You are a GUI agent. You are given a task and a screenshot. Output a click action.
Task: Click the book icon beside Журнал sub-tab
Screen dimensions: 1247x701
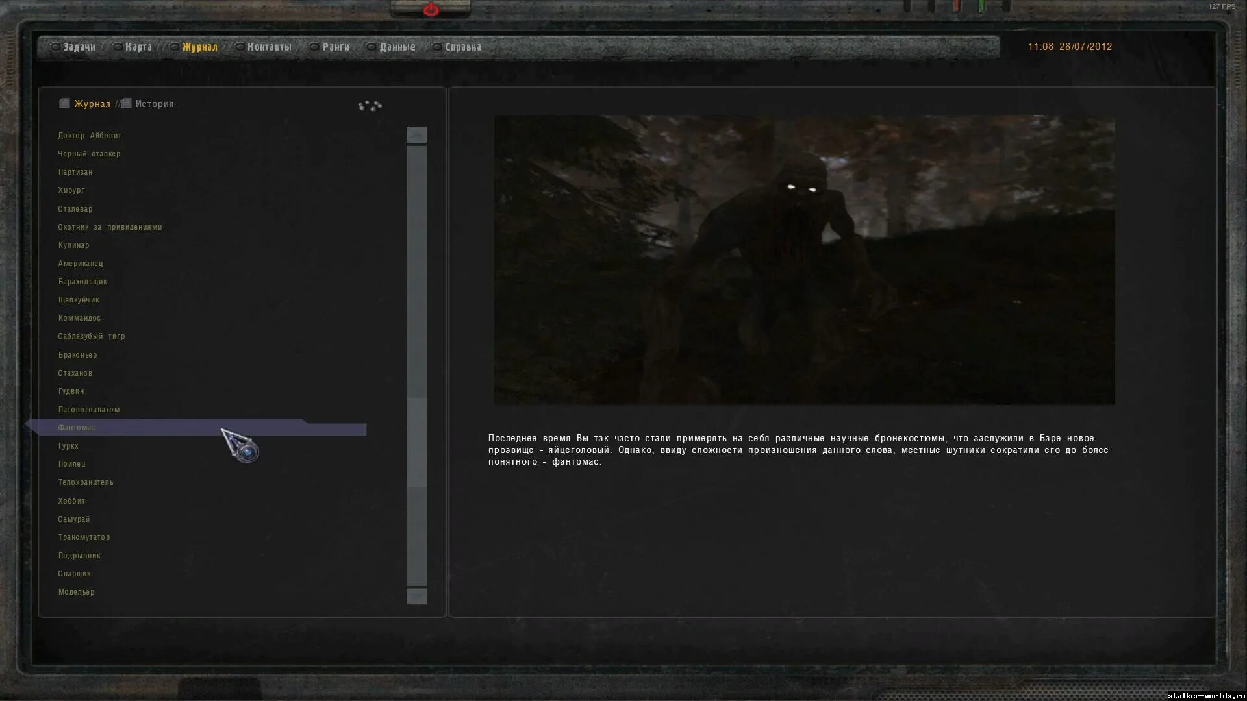pos(64,103)
